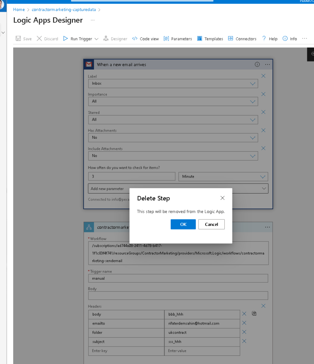Delete the subject header row
The width and height of the screenshot is (314, 364).
click(244, 341)
